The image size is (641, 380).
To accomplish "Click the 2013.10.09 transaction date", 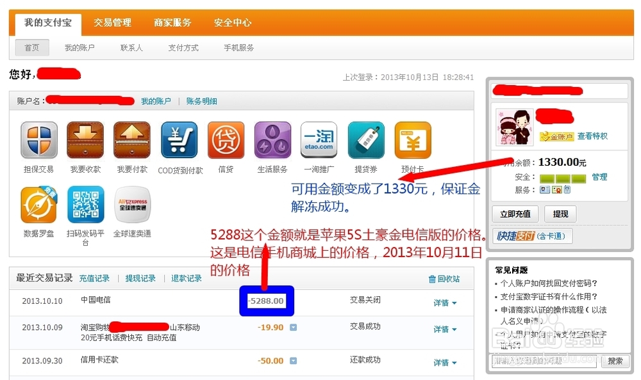I will click(42, 328).
